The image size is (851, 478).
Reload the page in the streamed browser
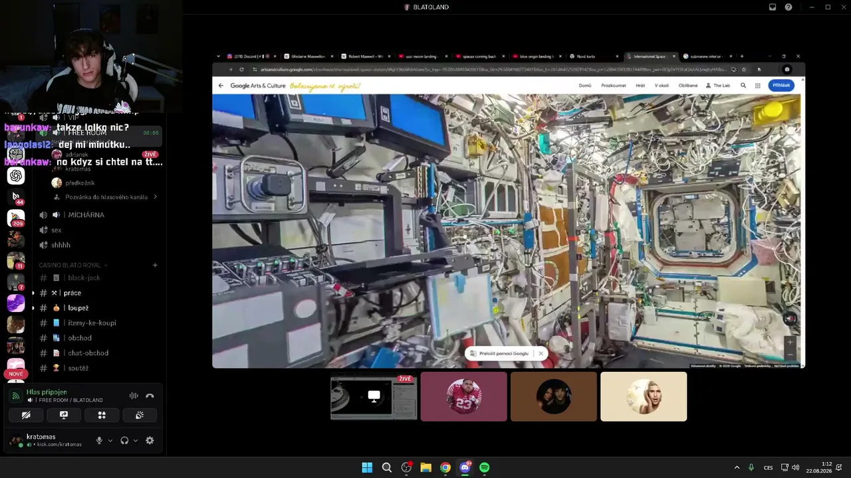pyautogui.click(x=241, y=69)
